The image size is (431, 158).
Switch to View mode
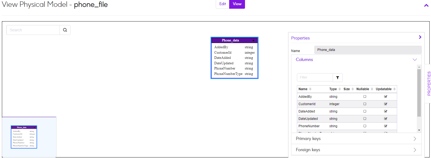(237, 4)
